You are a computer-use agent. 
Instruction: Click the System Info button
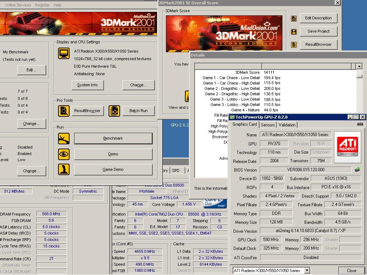[x=87, y=85]
